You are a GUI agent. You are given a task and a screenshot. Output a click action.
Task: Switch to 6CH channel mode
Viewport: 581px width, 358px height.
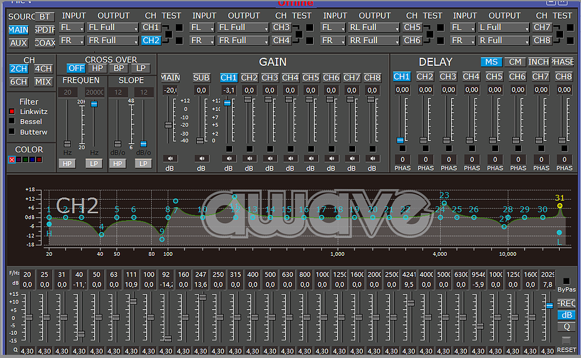tap(19, 82)
